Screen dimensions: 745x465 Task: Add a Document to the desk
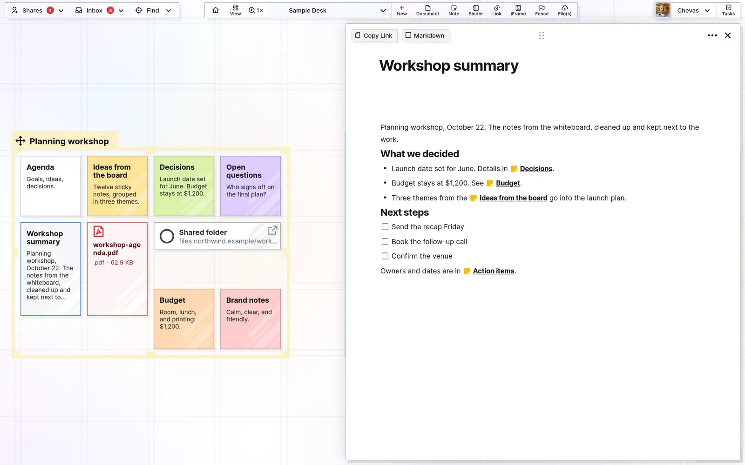(427, 10)
